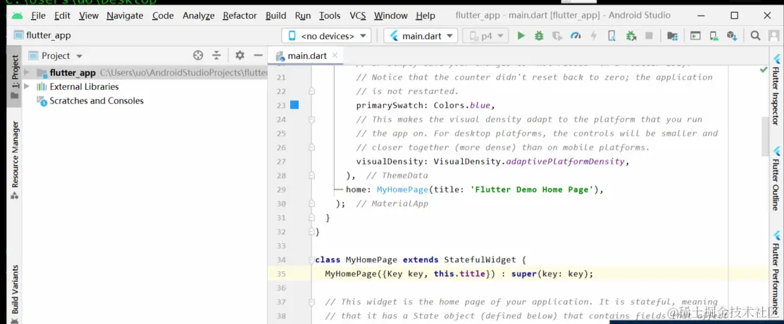Screen dimensions: 784x324
Task: Click the Flutter attach phone icon
Action: click(x=611, y=36)
